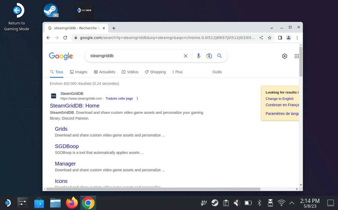Open Google settings gear
Viewport: 338px width, 210px height.
coord(285,56)
